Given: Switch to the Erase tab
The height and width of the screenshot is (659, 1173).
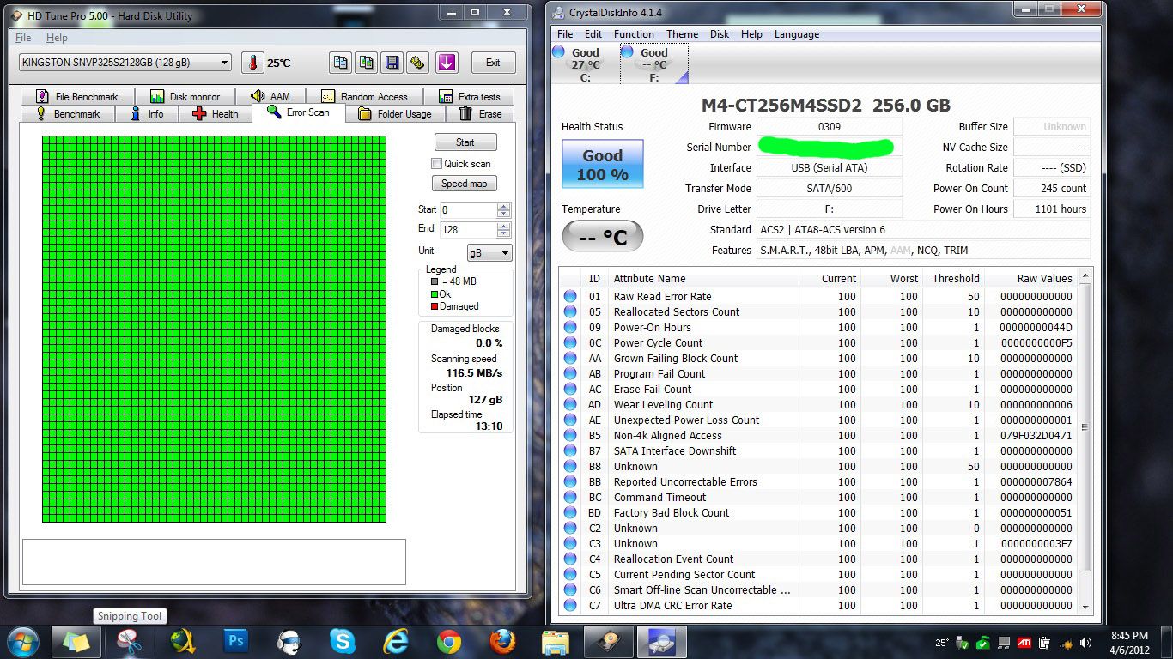Looking at the screenshot, I should [x=481, y=114].
